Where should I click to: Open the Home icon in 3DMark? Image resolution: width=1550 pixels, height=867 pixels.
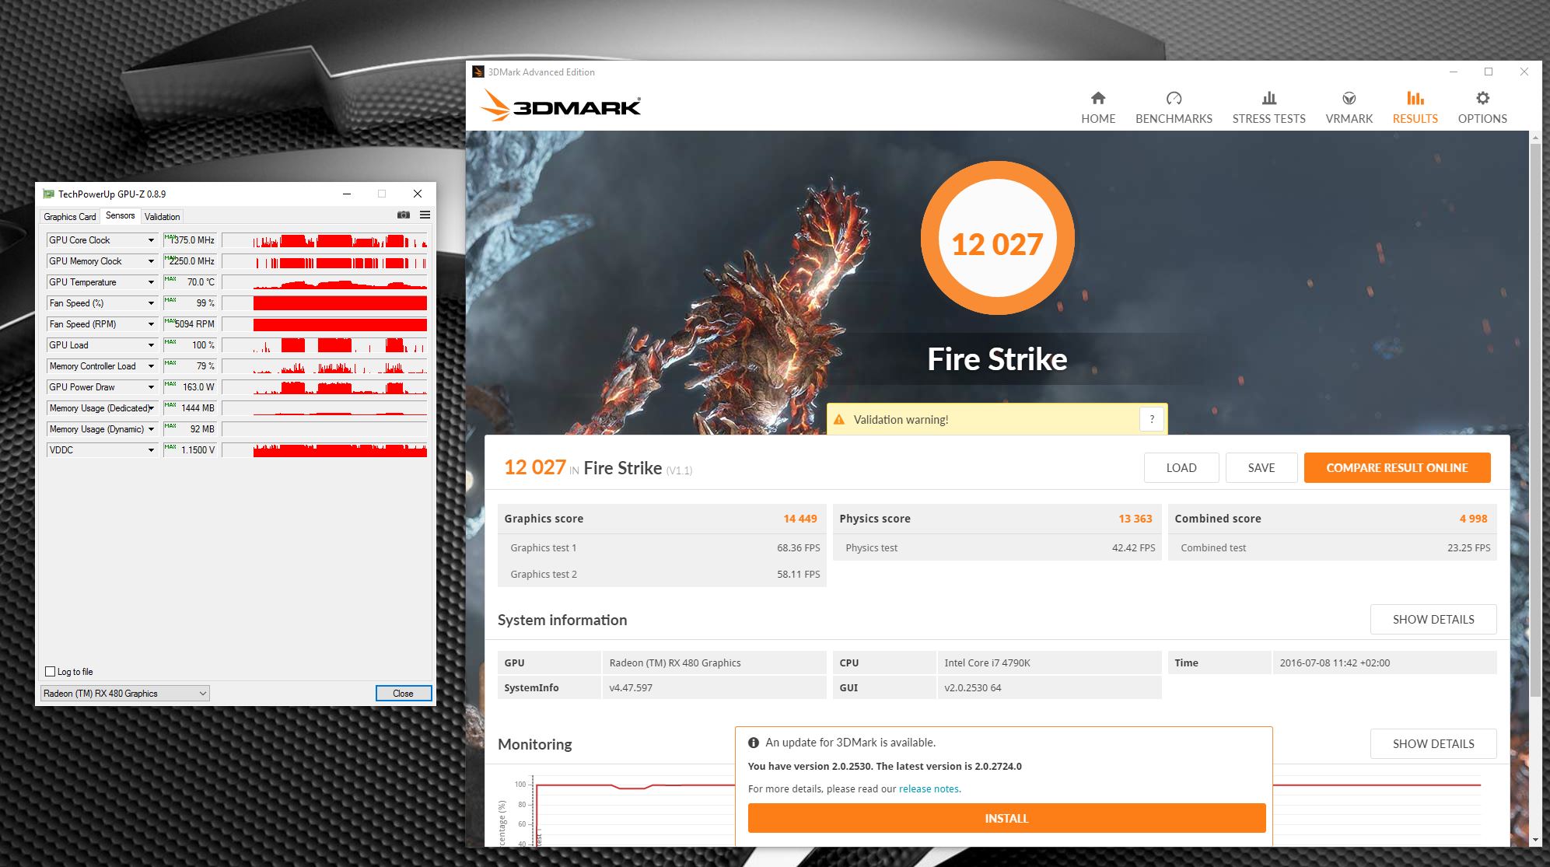point(1097,98)
